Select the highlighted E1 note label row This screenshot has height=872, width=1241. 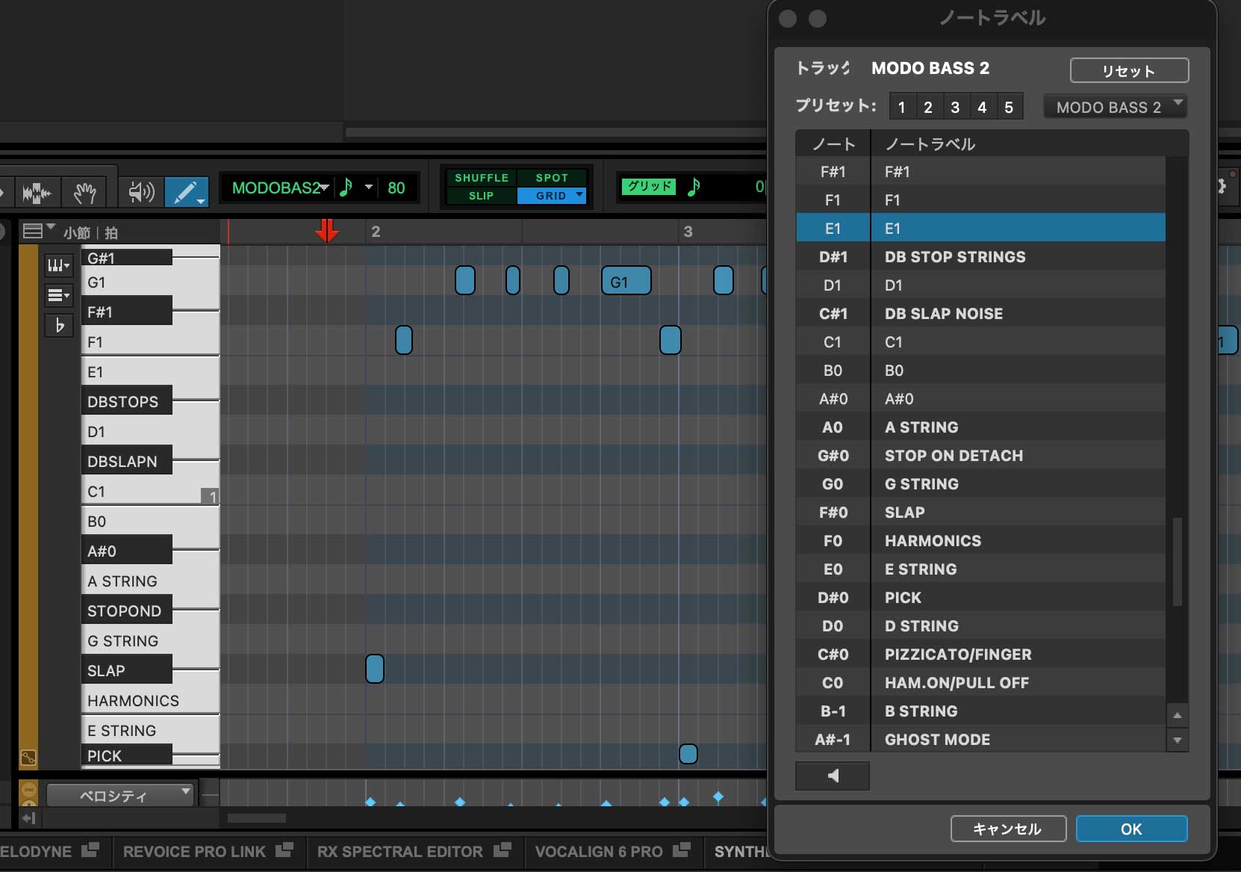coord(980,228)
